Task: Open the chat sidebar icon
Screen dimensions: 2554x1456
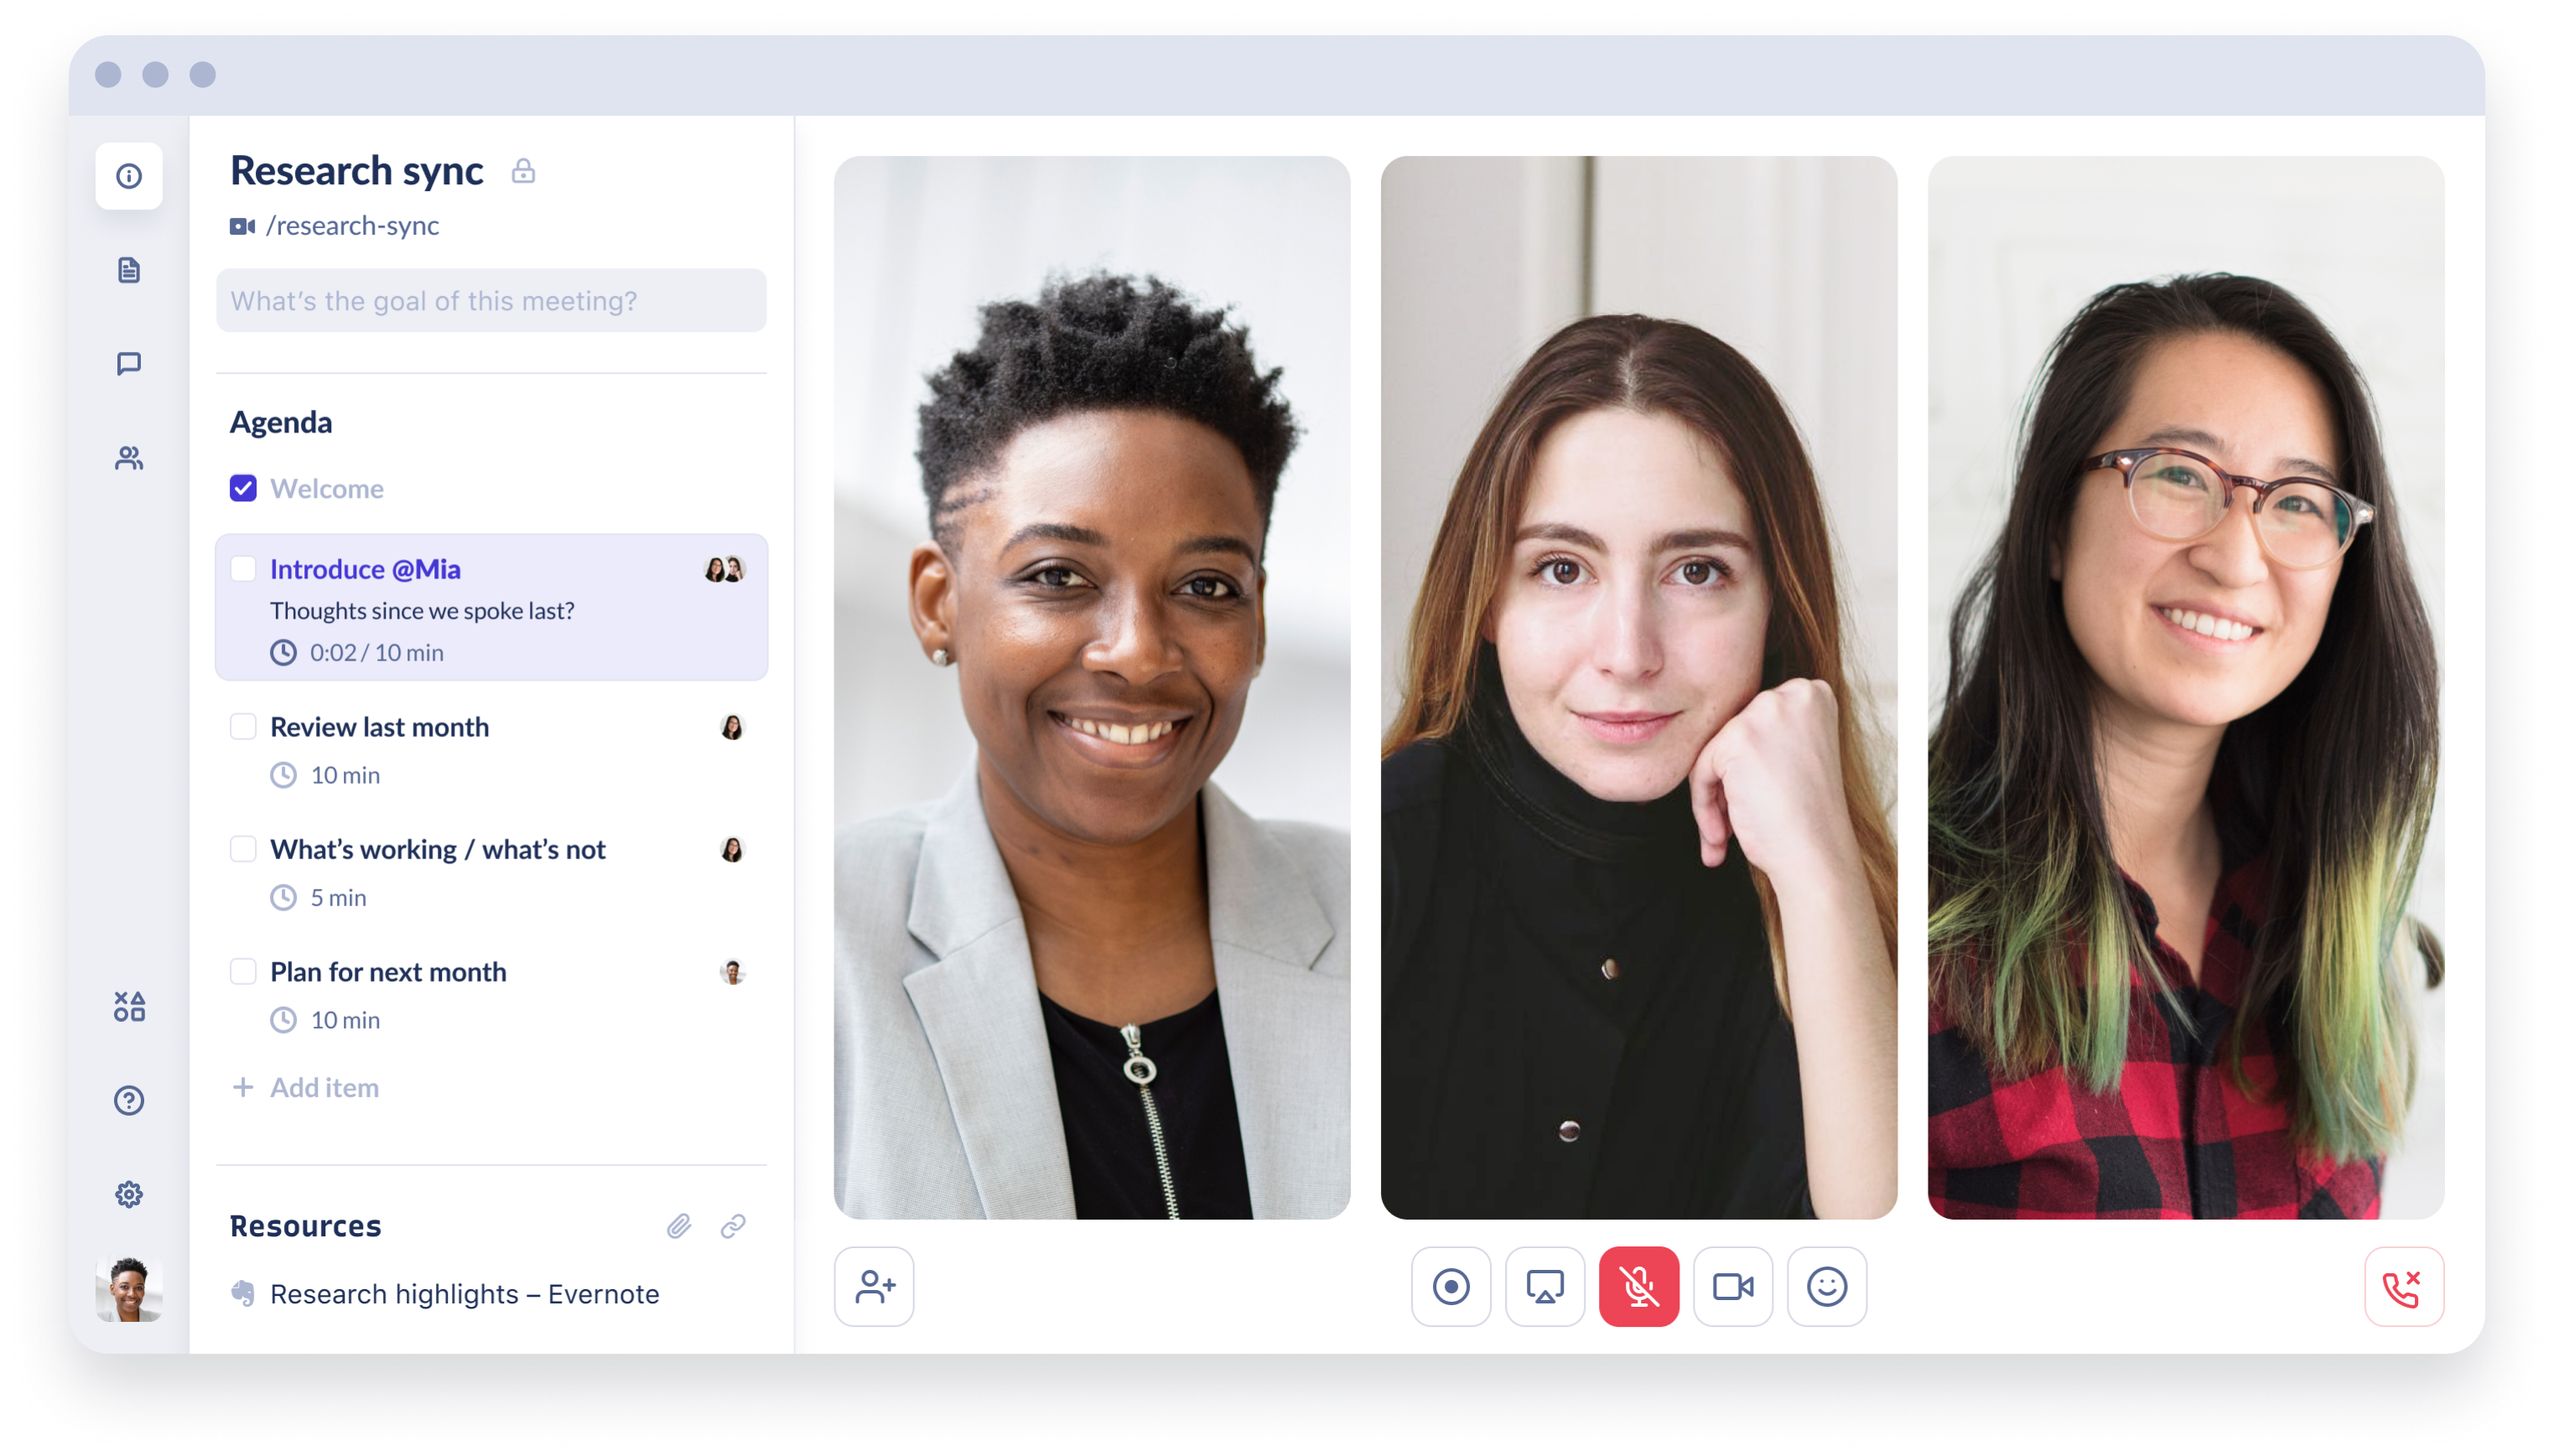Action: click(x=129, y=364)
